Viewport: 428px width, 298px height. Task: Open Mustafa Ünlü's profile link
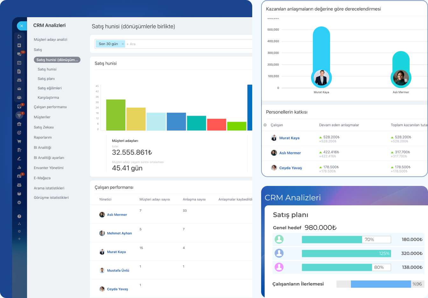118,271
